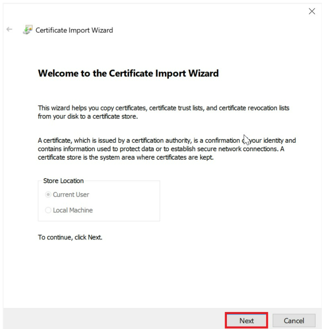Screen dimensions: 322x329
Task: Click the paragraph starting 'This wizard helps you'
Action: pos(163,108)
